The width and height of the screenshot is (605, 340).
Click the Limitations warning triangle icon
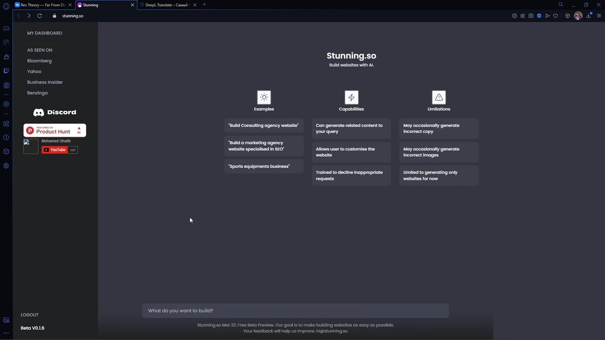pyautogui.click(x=439, y=97)
